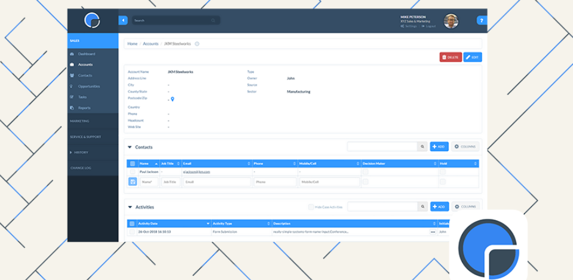Click the Activities search magnifier button
Image resolution: width=573 pixels, height=280 pixels.
coord(422,207)
